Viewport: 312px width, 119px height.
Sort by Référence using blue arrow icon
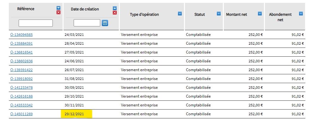(x=58, y=8)
